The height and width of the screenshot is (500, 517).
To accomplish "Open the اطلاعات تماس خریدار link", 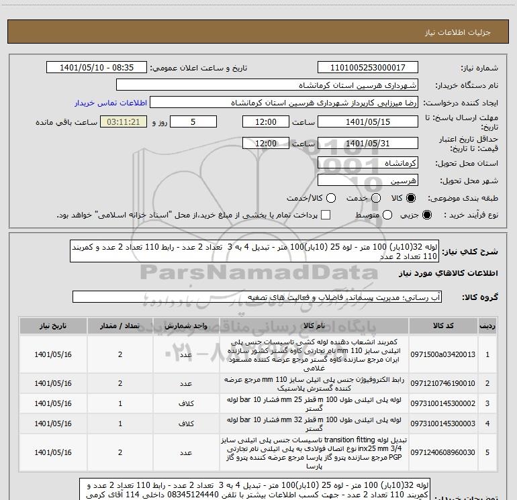I will (111, 103).
